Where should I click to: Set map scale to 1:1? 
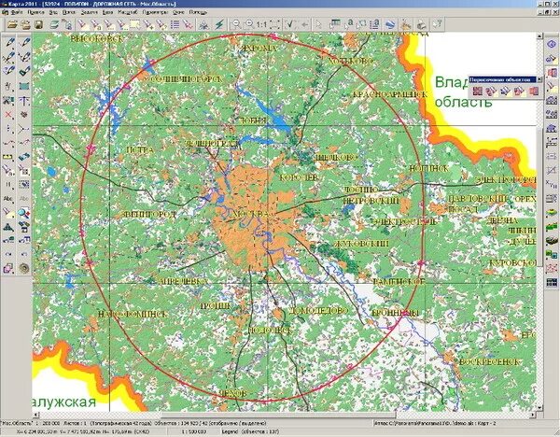[x=261, y=24]
